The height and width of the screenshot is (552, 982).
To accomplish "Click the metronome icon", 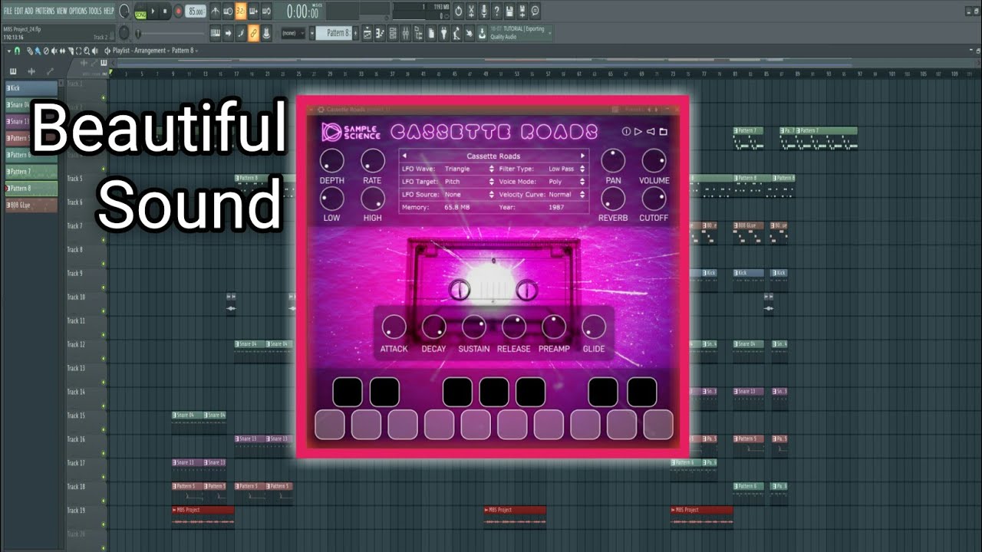I will click(x=216, y=11).
